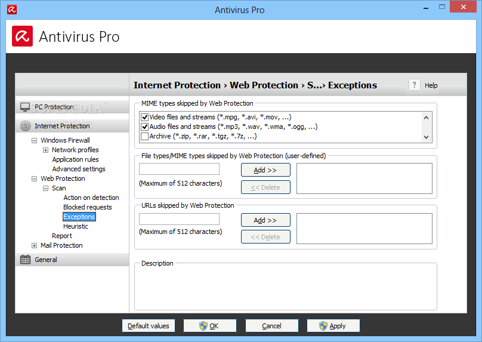
Task: Collapse the Web Protection tree node
Action: tap(35, 178)
